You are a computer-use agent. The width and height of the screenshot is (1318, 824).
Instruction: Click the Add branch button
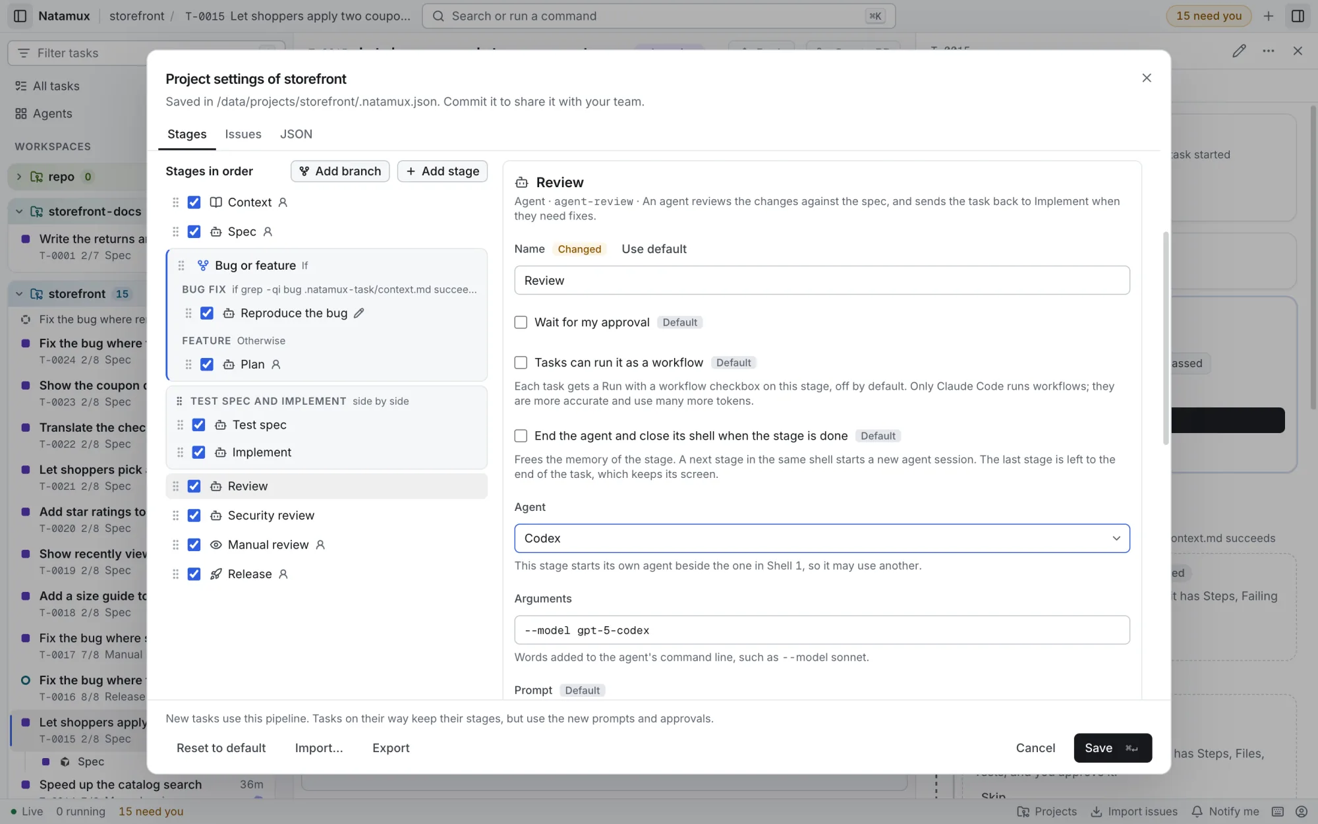340,171
